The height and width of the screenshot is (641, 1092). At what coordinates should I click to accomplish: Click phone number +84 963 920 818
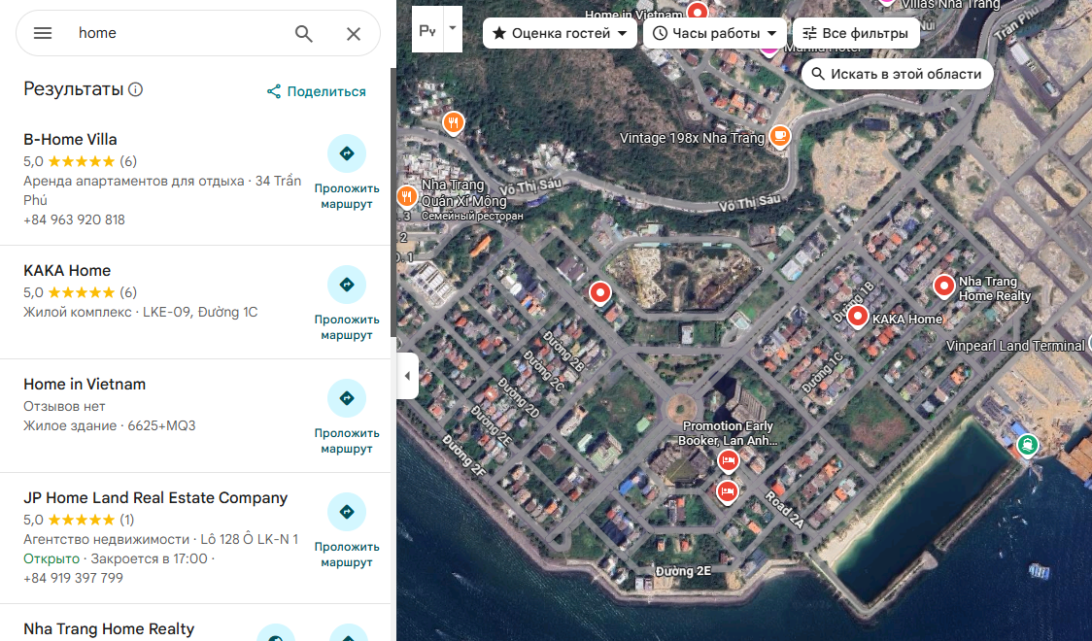coord(74,219)
